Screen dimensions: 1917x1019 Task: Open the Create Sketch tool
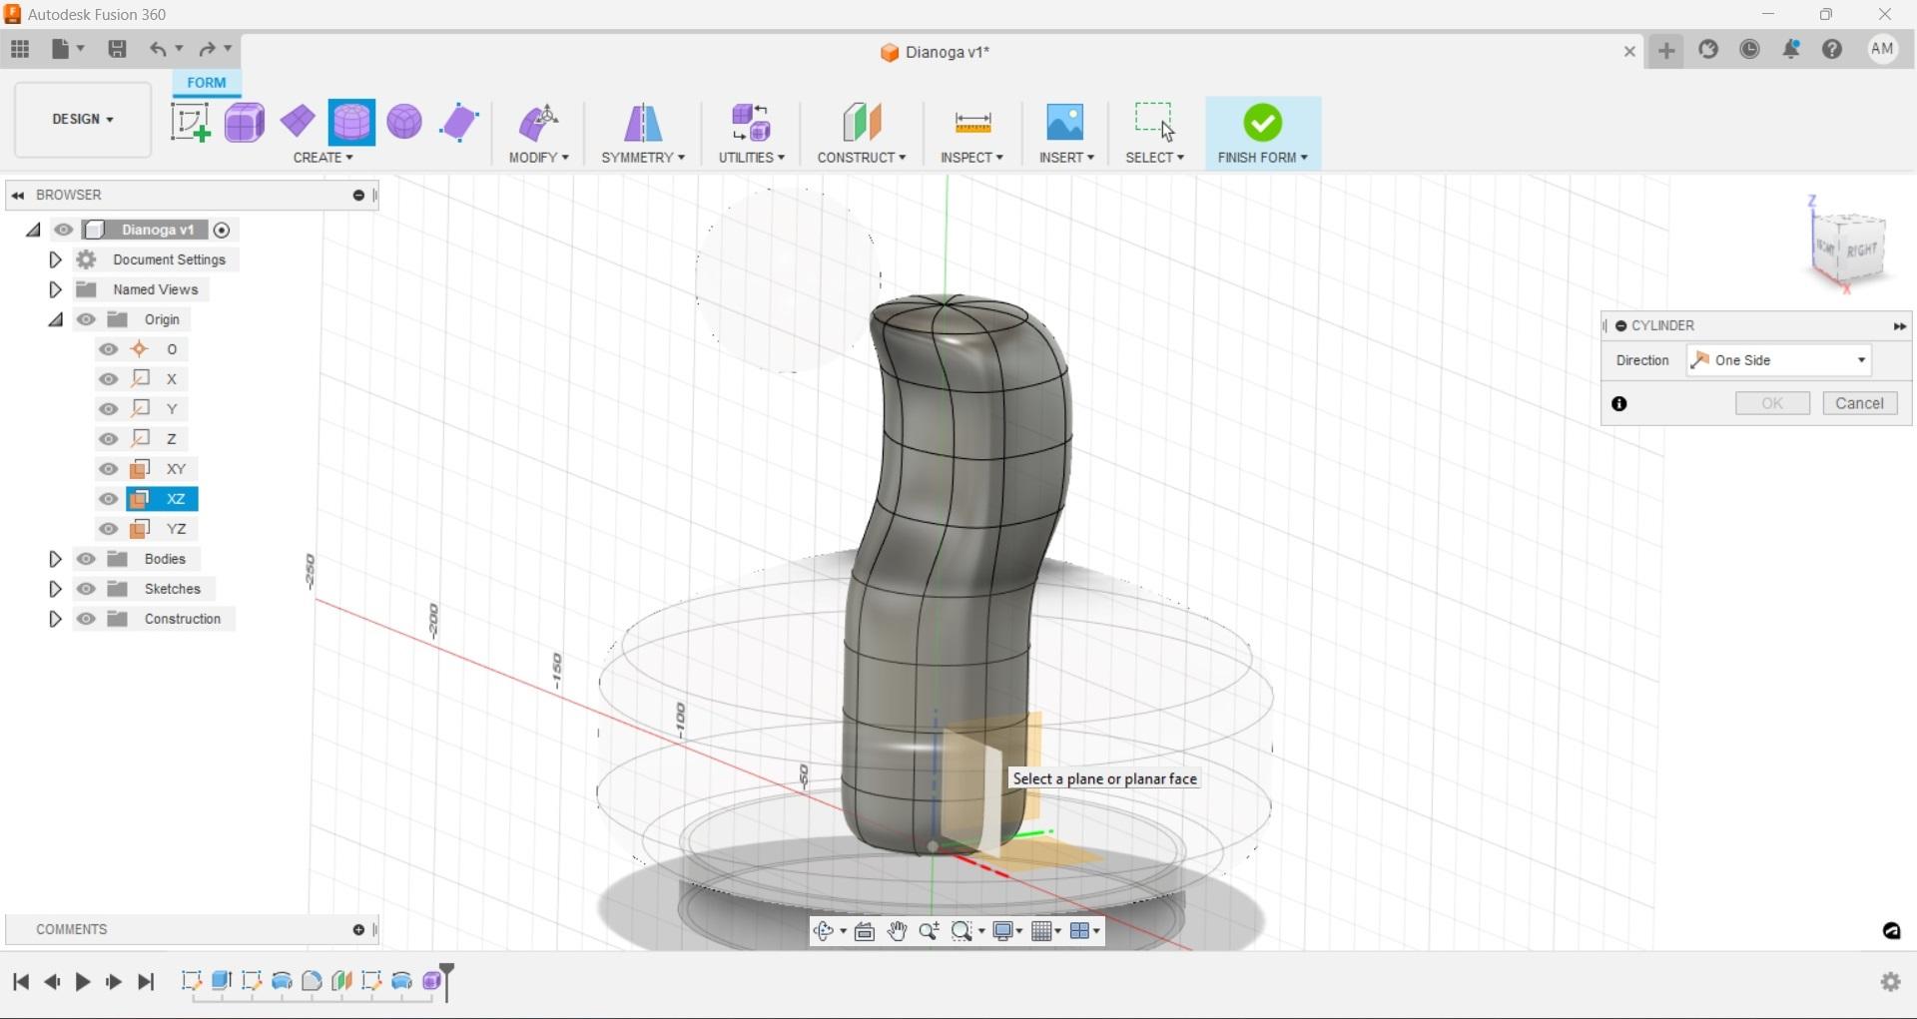click(190, 122)
